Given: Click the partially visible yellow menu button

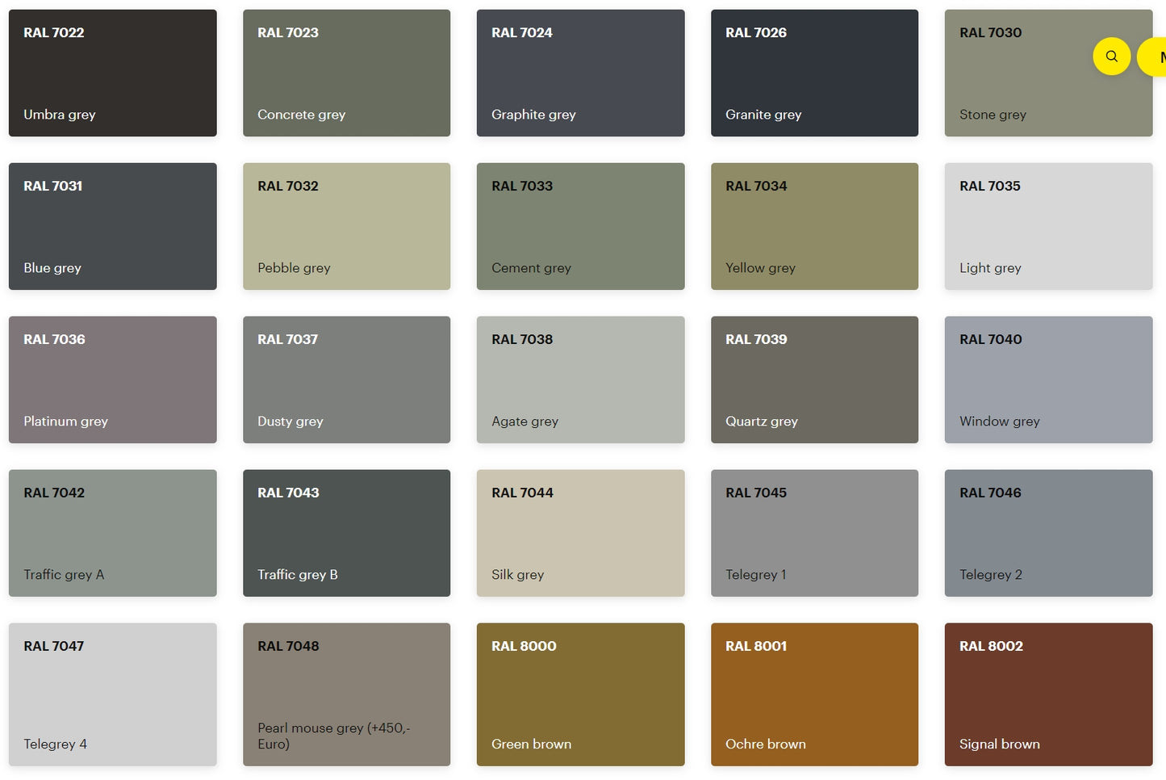Looking at the screenshot, I should tap(1154, 57).
